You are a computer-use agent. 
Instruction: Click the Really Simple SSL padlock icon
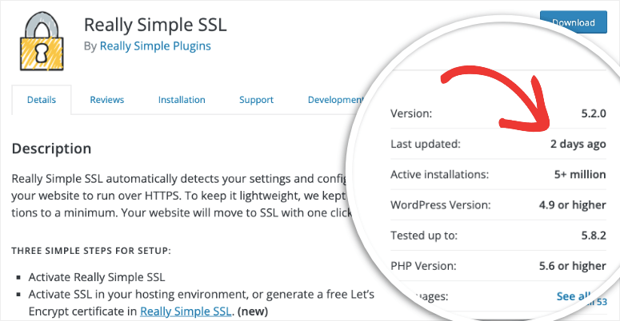(x=42, y=40)
